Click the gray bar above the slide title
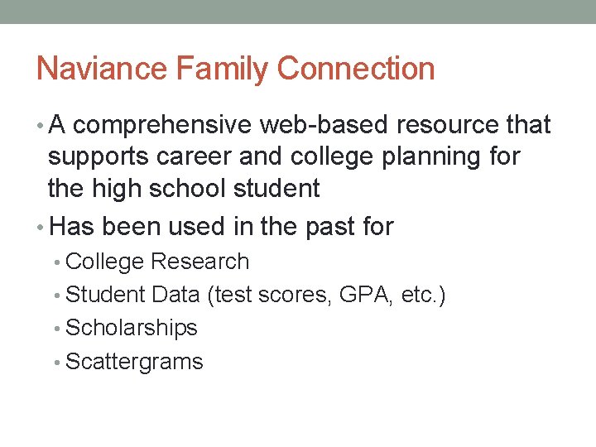Viewport: 596px width, 447px height. click(x=298, y=12)
